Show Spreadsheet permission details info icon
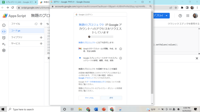200x112 pixels. [x=120, y=58]
